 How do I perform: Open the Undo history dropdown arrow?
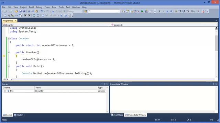44,11
